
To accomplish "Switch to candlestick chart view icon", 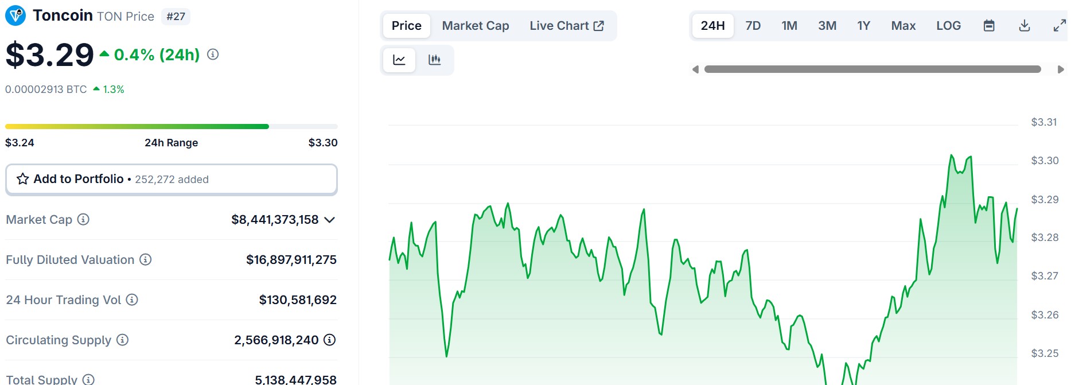I will pyautogui.click(x=435, y=60).
